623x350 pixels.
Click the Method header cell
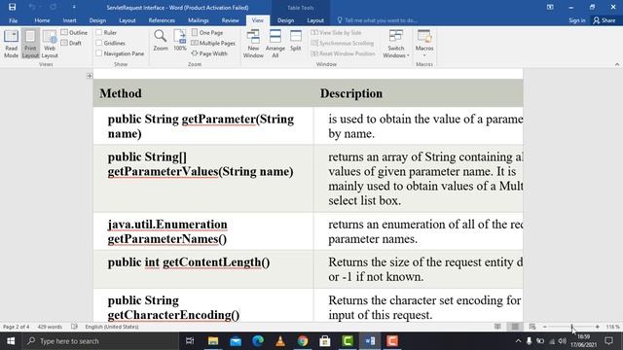pyautogui.click(x=203, y=93)
